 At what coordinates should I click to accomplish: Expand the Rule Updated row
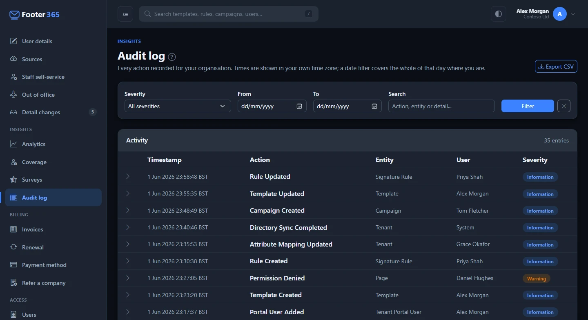click(128, 177)
